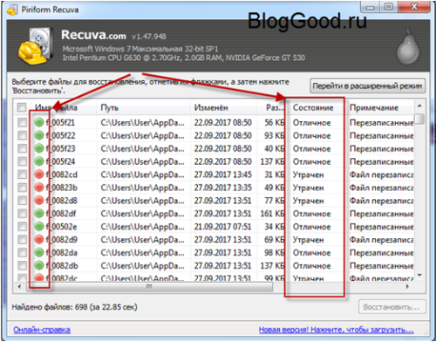The height and width of the screenshot is (342, 436).
Task: Click red status dot of file f_0082d9
Action: click(39, 240)
